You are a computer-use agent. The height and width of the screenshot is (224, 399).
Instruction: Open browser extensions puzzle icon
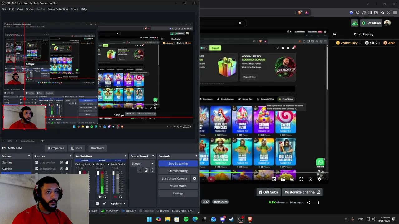coord(358,12)
